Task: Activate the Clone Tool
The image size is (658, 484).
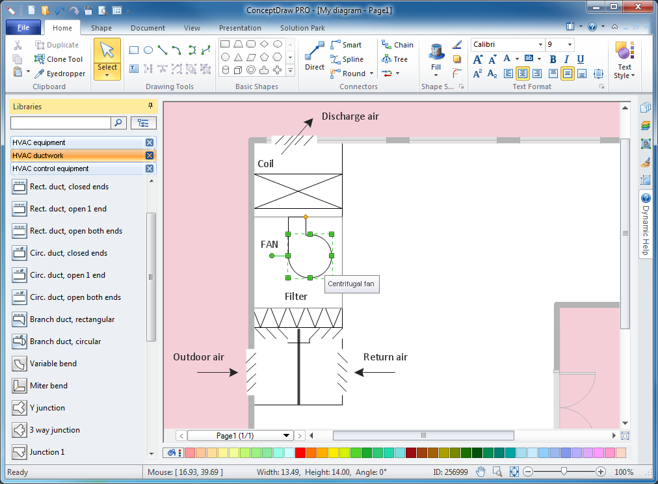Action: (59, 59)
